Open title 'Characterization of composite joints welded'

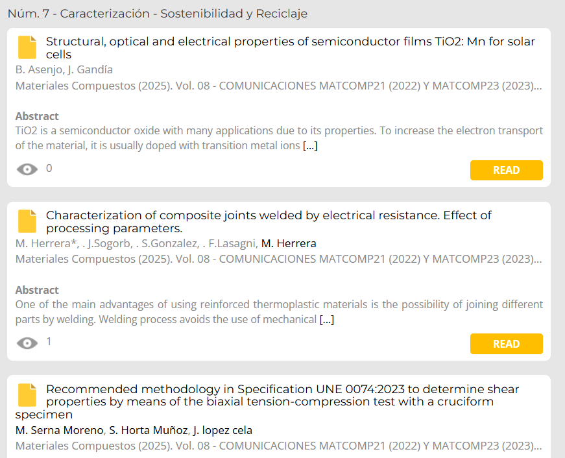(x=269, y=222)
